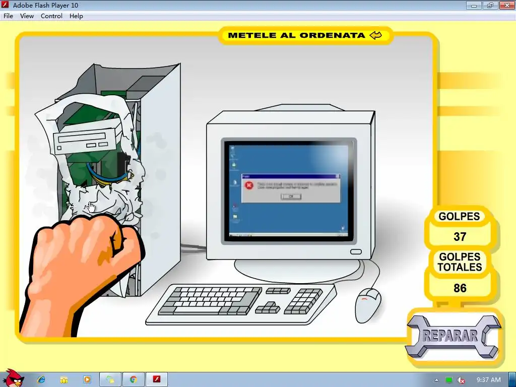Image resolution: width=516 pixels, height=387 pixels.
Task: Click the METELE AL ORDENATA title text
Action: (x=296, y=35)
